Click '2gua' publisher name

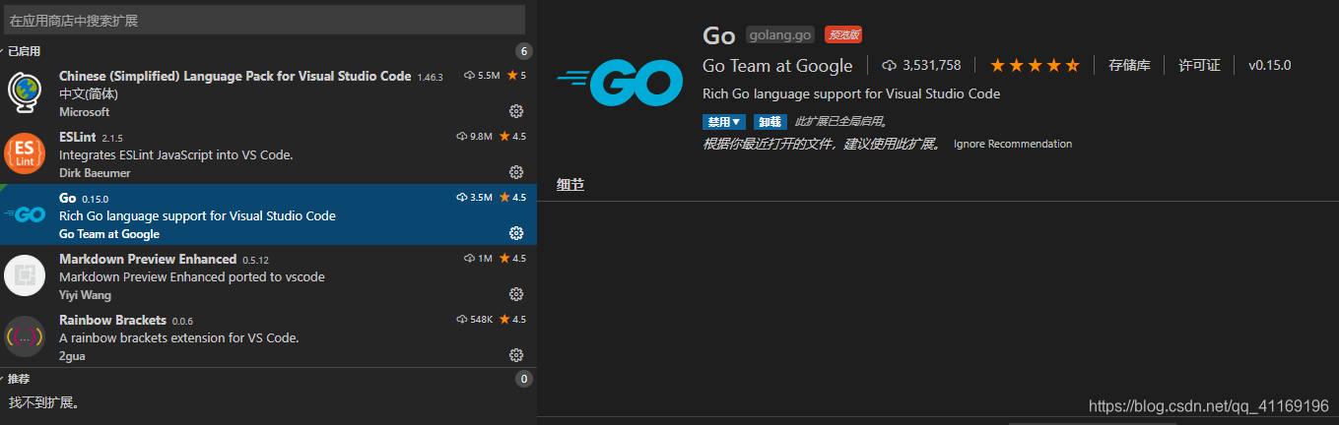pyautogui.click(x=72, y=356)
